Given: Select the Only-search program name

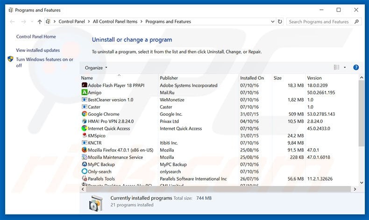Looking at the screenshot, I should 99,171.
